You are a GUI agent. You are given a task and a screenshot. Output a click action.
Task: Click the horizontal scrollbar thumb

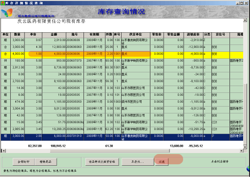coord(110,151)
